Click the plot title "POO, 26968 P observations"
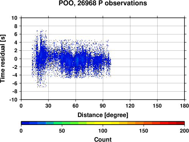Screen dimensions: 189x142 [103, 3]
